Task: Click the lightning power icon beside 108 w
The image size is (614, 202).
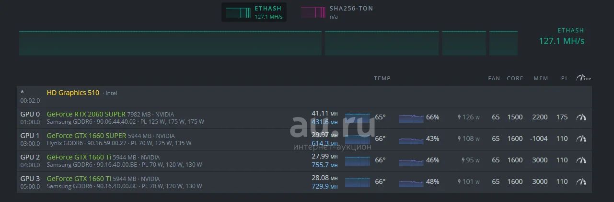Action: 459,139
